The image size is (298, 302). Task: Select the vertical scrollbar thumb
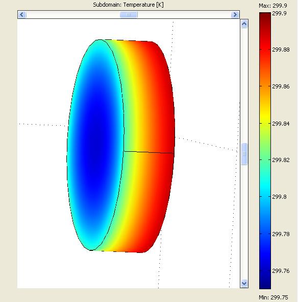tap(244, 154)
